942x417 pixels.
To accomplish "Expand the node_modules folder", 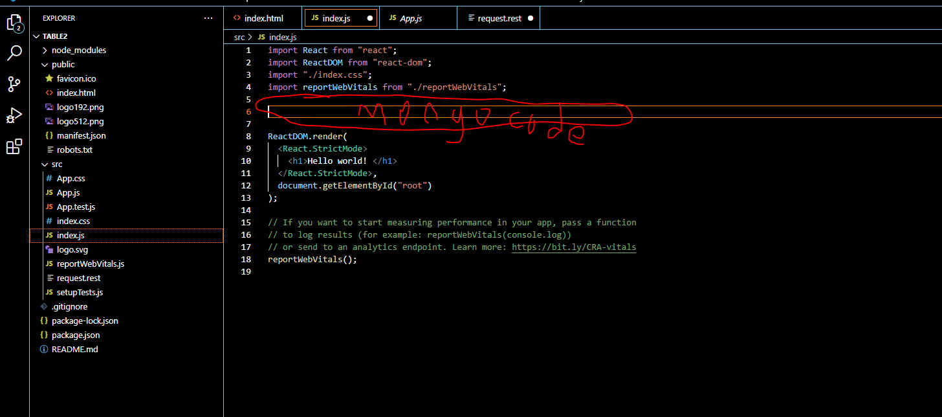I will click(78, 50).
